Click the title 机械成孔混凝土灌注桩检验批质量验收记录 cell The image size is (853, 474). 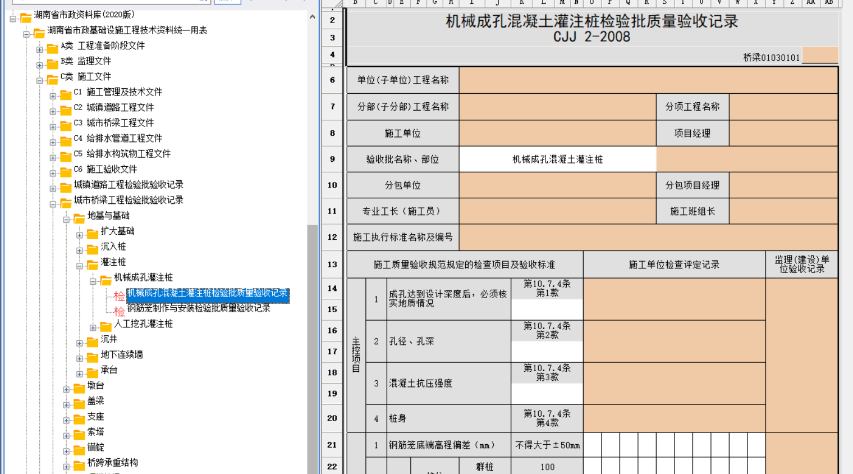click(592, 29)
